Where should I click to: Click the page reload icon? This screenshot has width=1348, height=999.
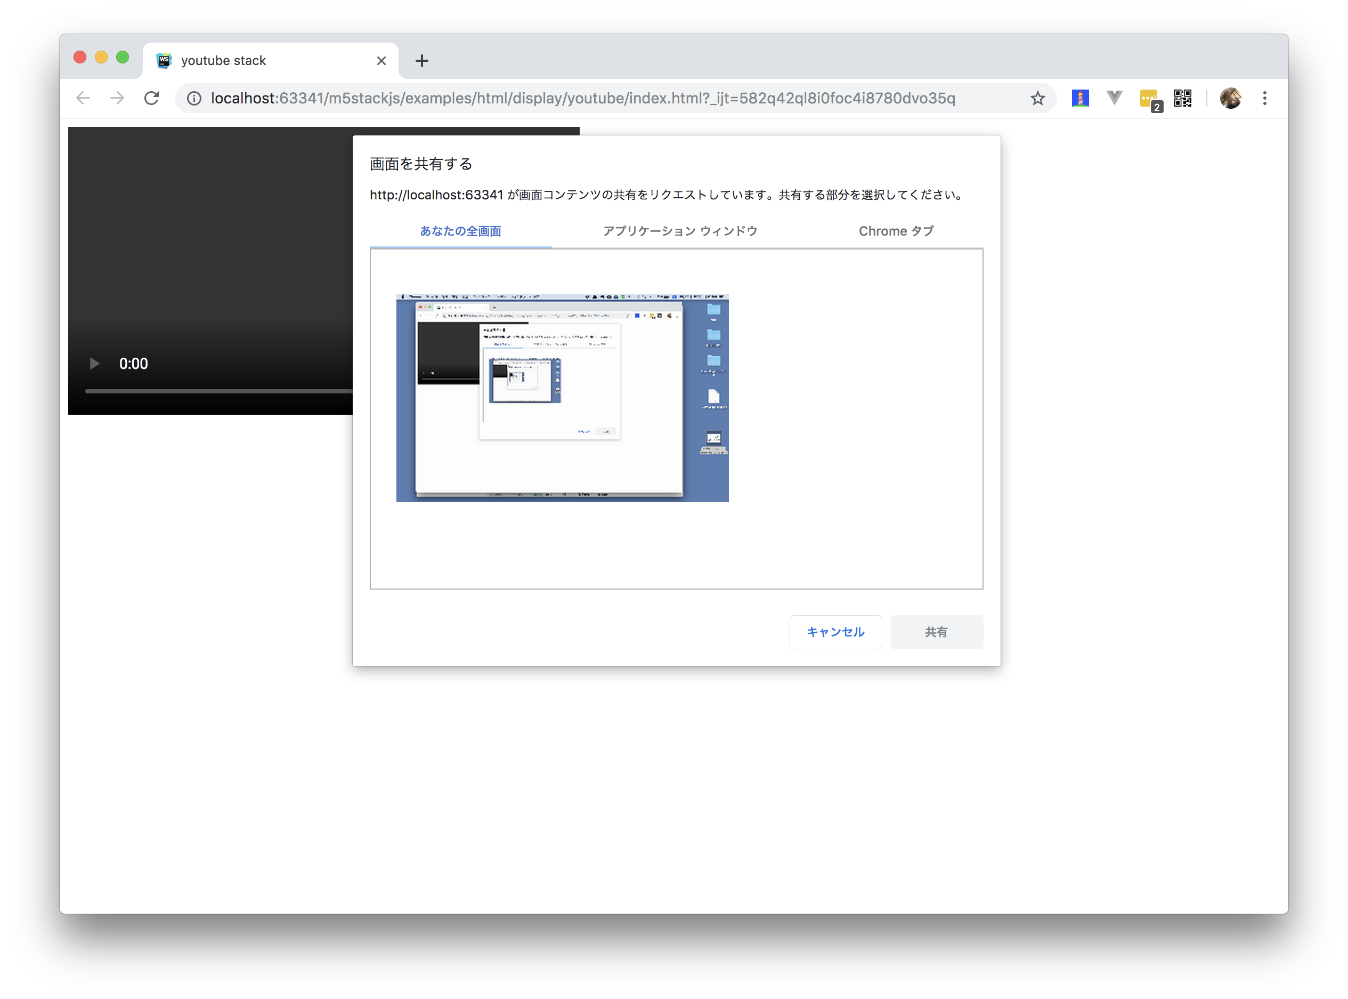click(152, 99)
